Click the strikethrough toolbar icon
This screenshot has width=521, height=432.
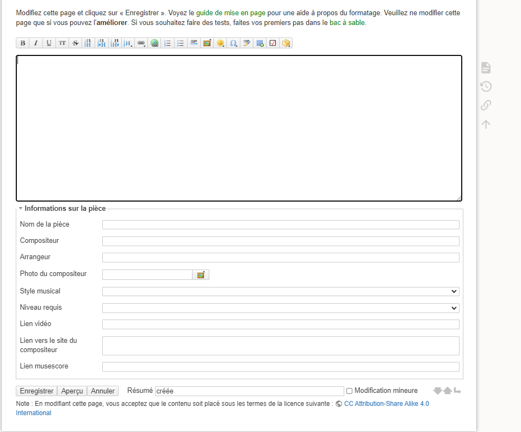click(x=76, y=43)
